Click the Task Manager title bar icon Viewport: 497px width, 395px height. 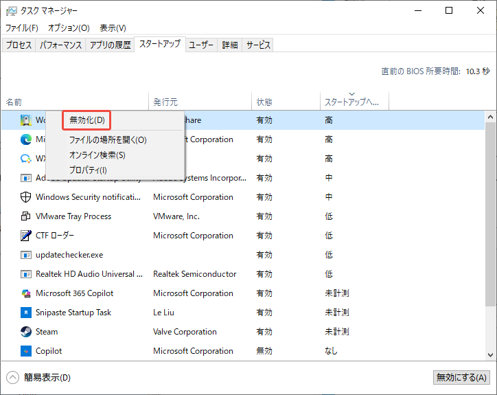[12, 11]
